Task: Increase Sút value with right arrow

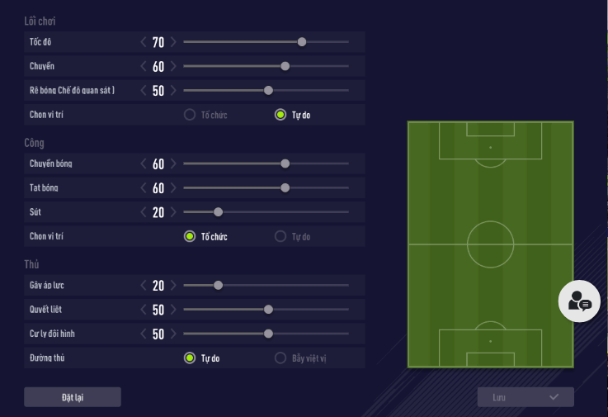Action: [173, 212]
